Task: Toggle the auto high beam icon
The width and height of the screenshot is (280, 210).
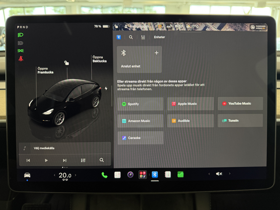Action: (x=20, y=43)
